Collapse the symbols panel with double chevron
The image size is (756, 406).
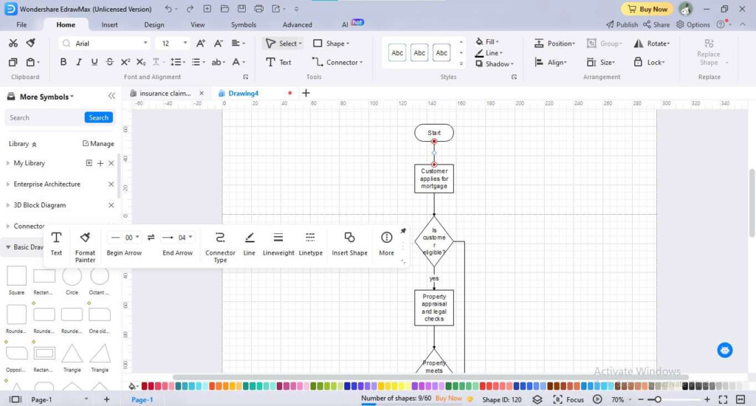point(111,96)
